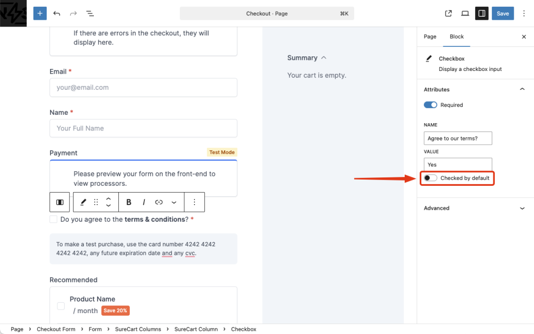Image resolution: width=534 pixels, height=334 pixels.
Task: Click the Undo arrow icon
Action: click(x=57, y=13)
